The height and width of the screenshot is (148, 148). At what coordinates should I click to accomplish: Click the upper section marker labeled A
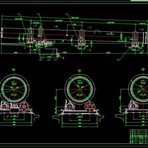click(x=36, y=26)
